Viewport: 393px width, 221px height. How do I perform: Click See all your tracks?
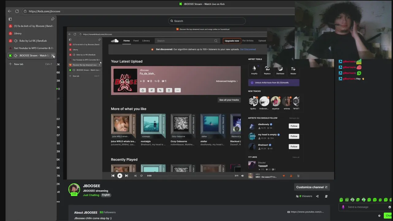tap(229, 100)
